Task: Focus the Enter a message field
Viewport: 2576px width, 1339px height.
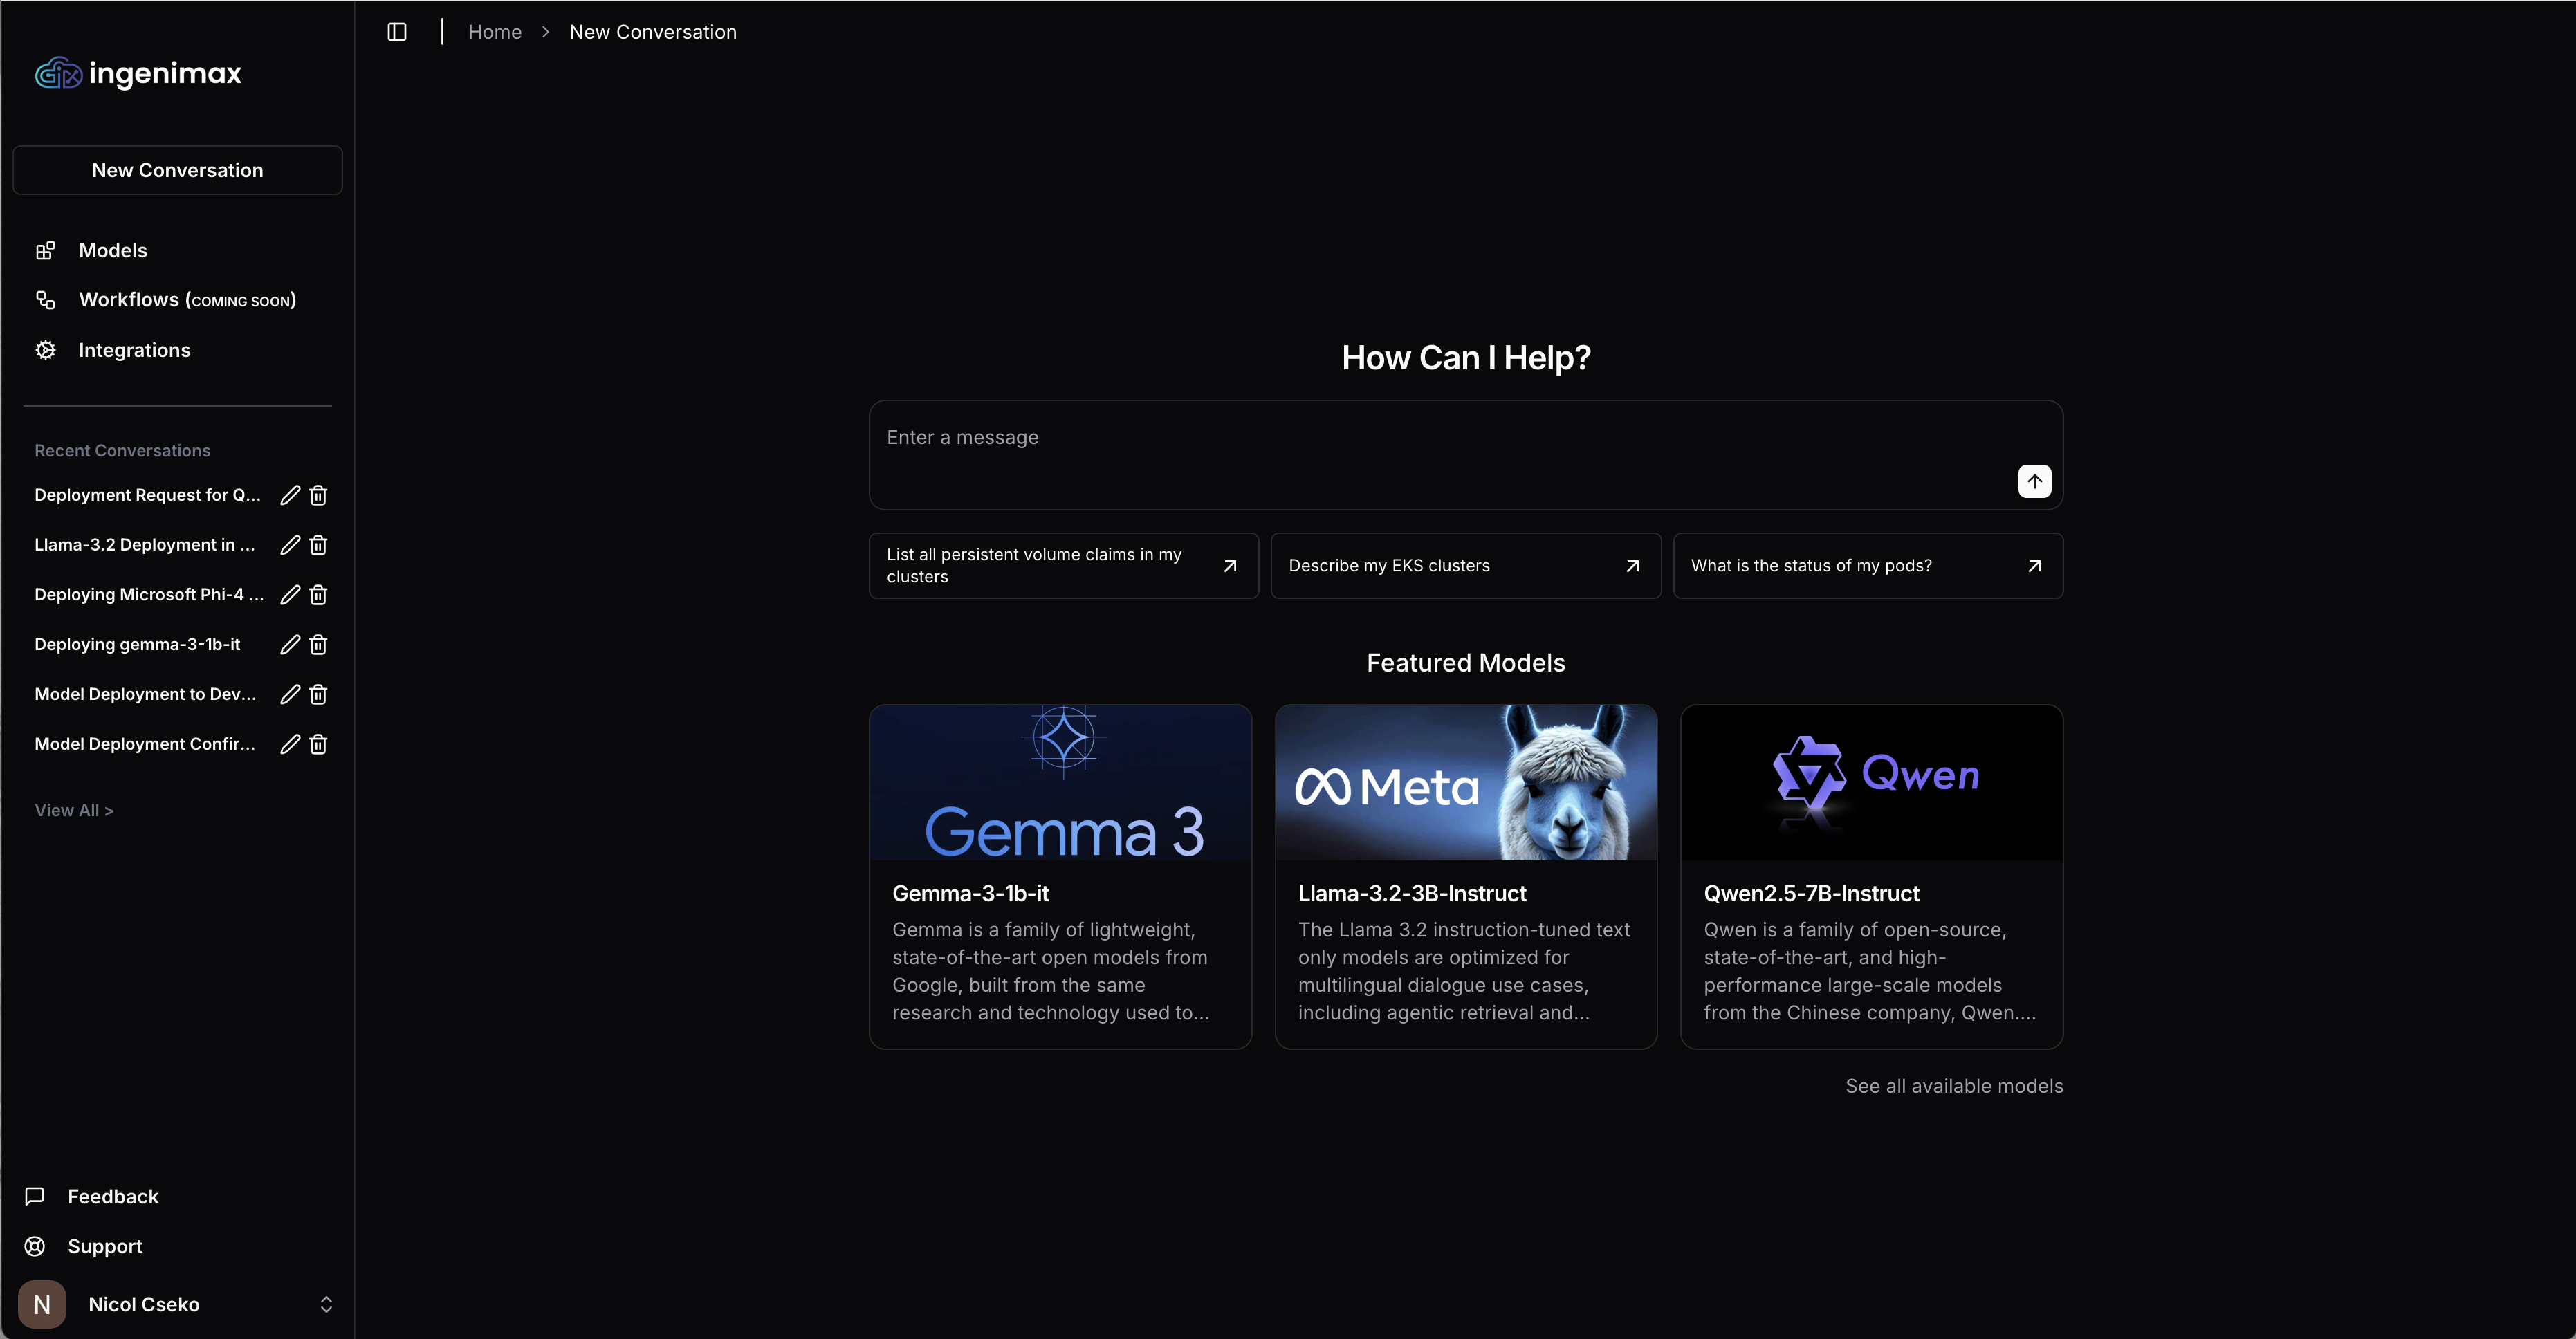Action: point(1465,455)
